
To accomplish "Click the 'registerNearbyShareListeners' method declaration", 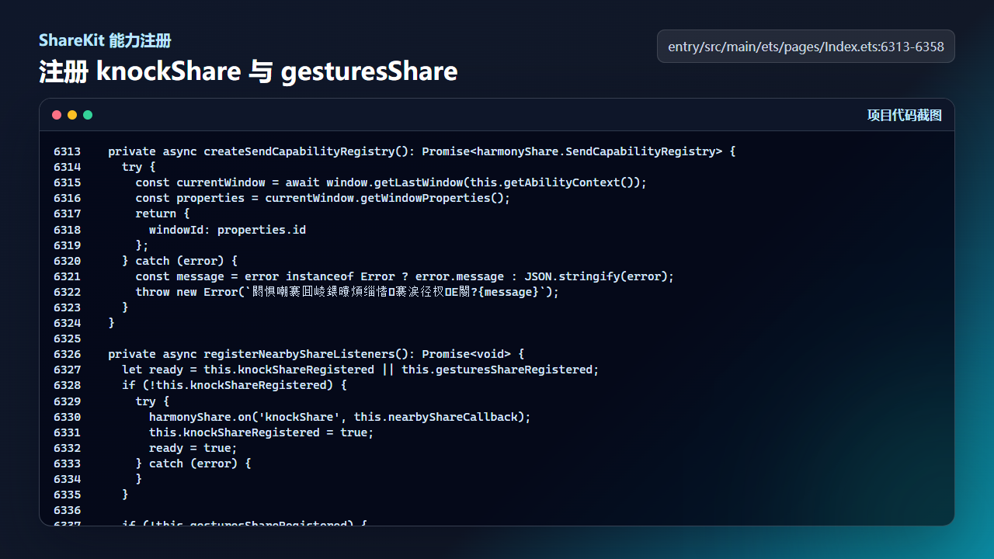I will point(316,354).
